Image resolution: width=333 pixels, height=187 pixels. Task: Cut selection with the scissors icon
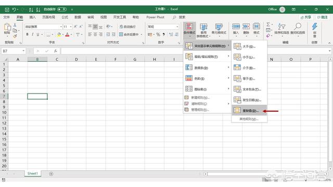15,25
